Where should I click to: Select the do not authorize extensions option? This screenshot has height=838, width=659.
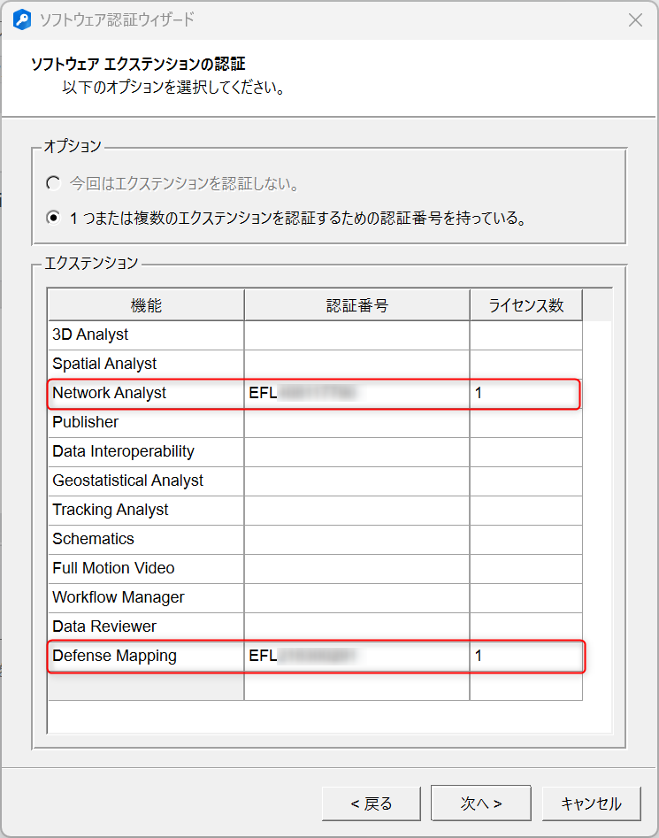pyautogui.click(x=54, y=184)
